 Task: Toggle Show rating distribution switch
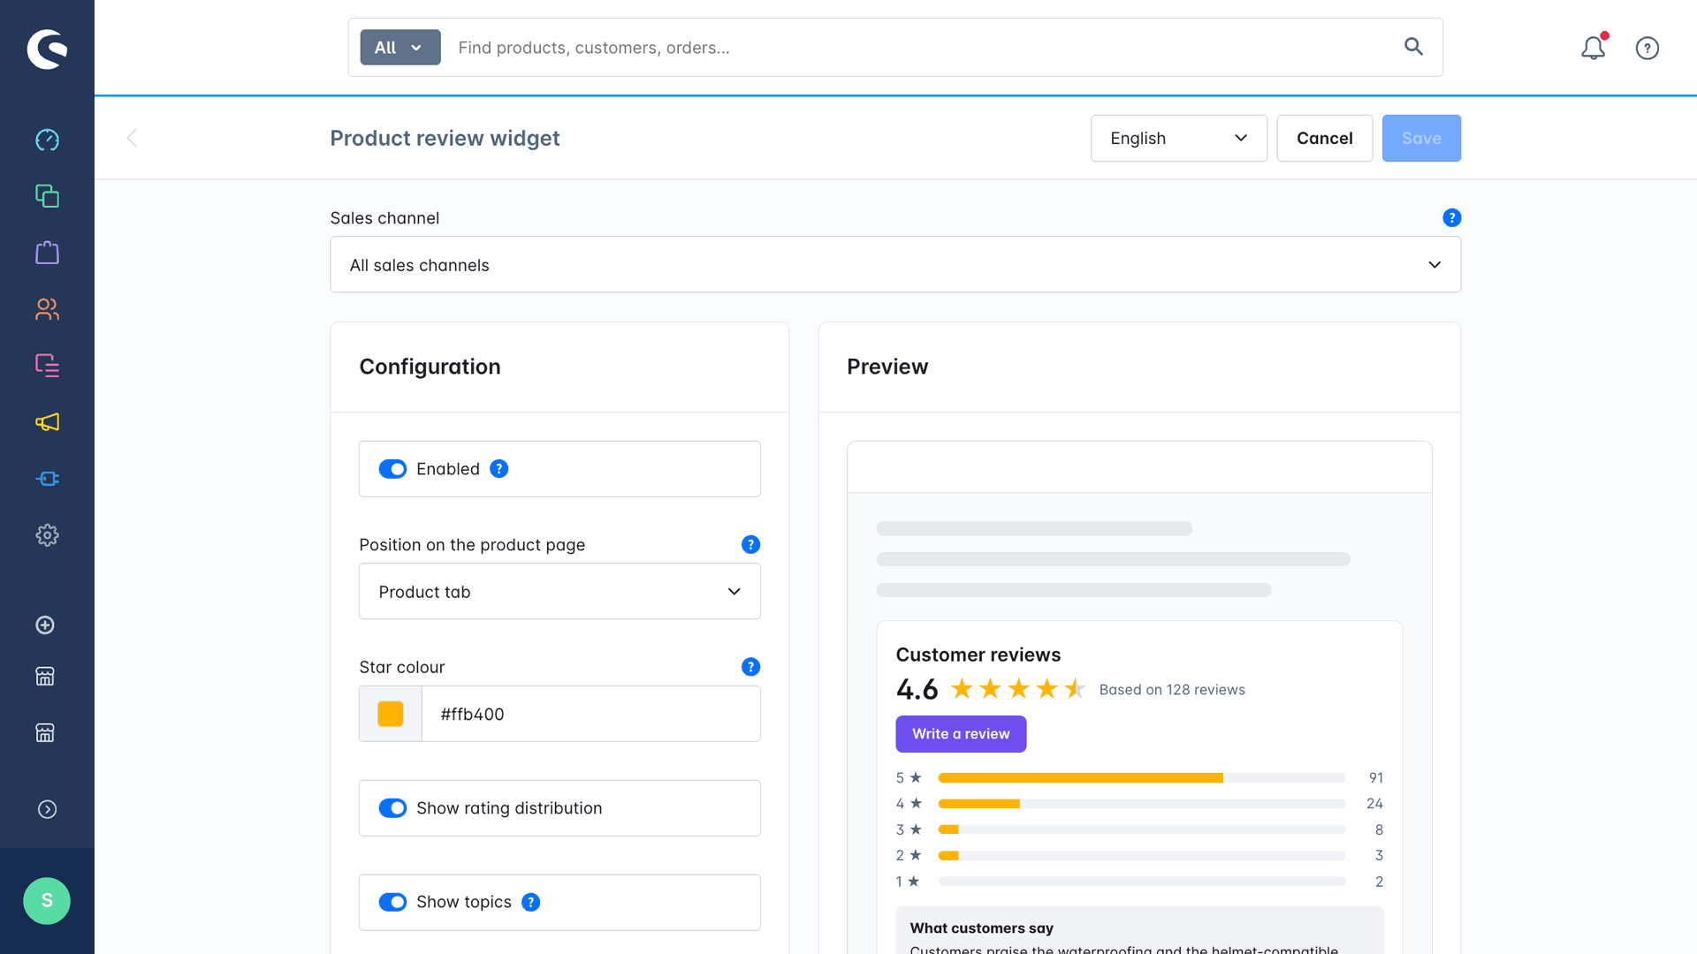[392, 808]
